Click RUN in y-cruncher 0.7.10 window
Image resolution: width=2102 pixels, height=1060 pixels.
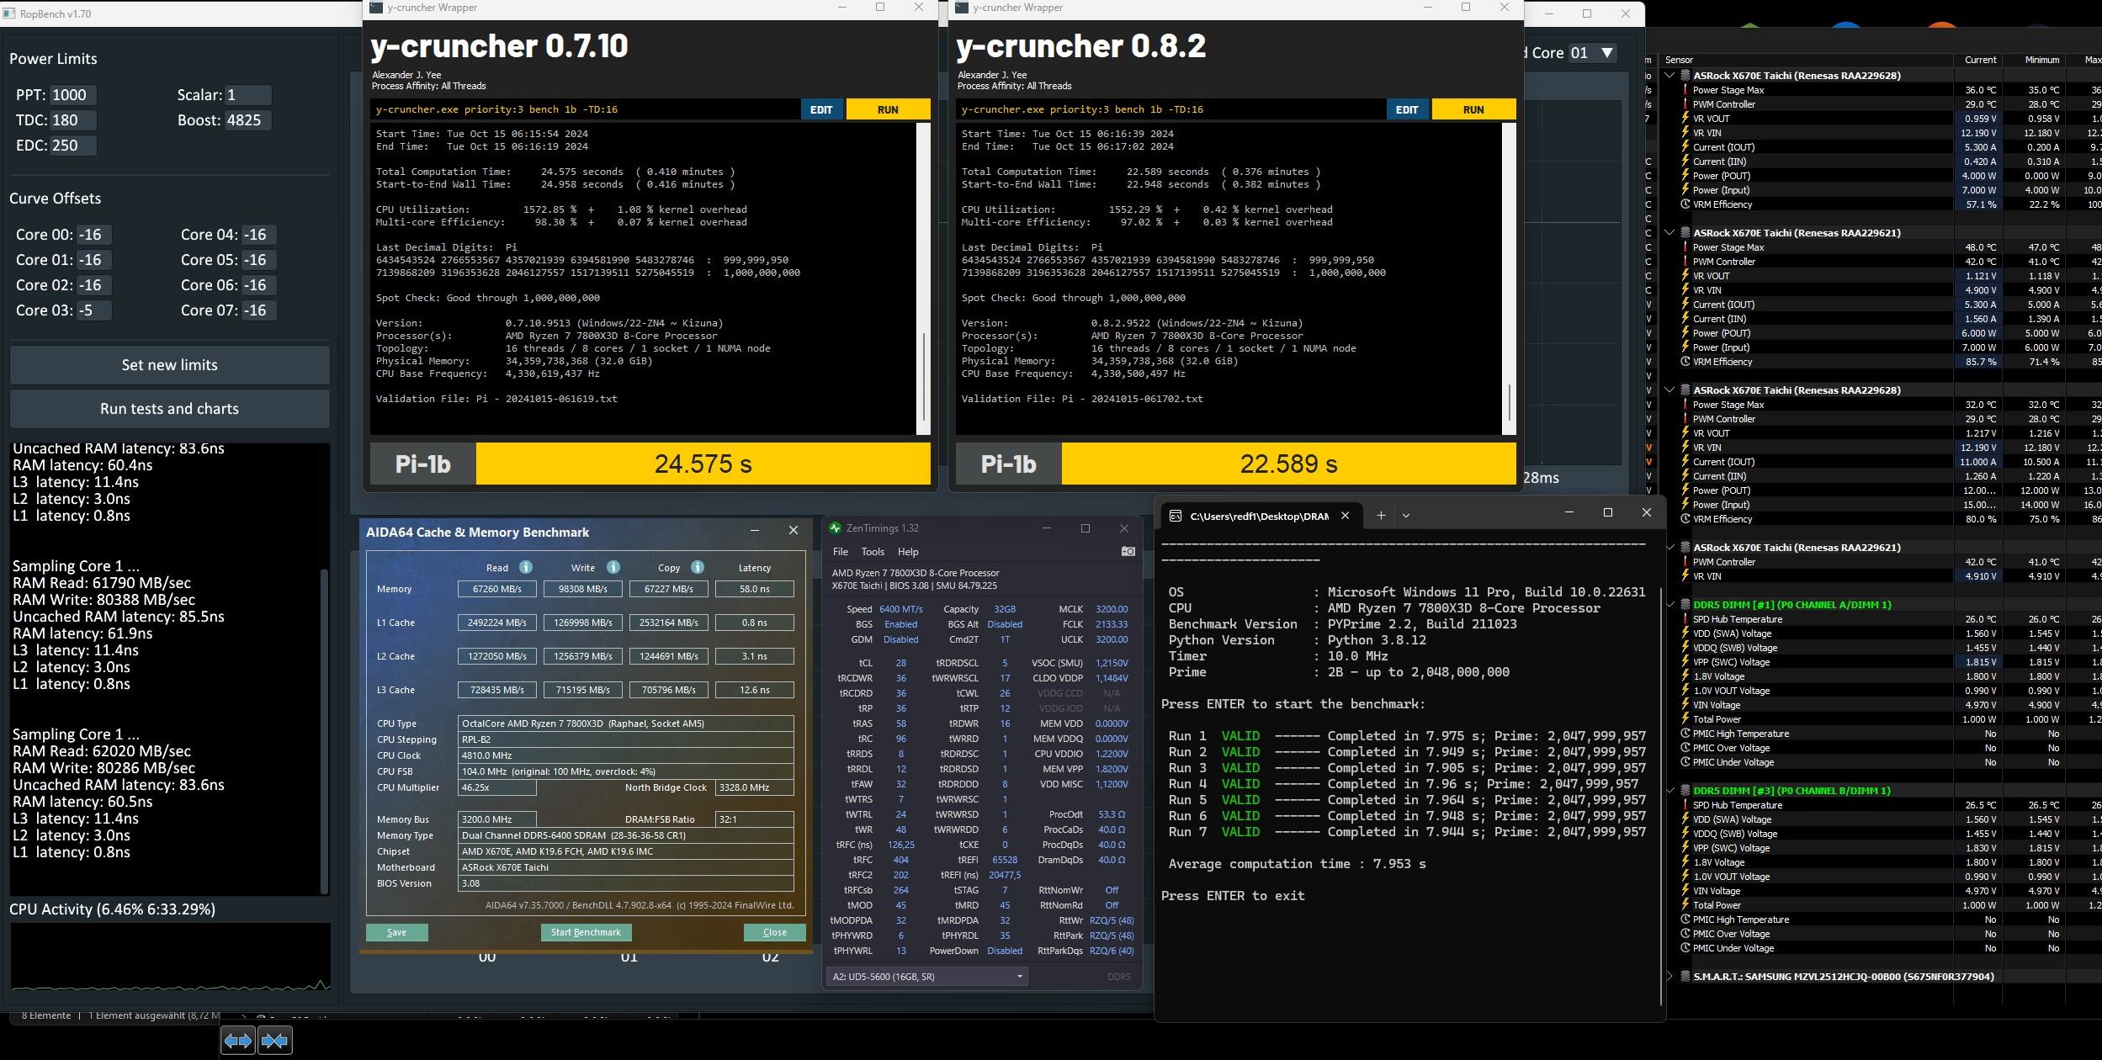888,109
